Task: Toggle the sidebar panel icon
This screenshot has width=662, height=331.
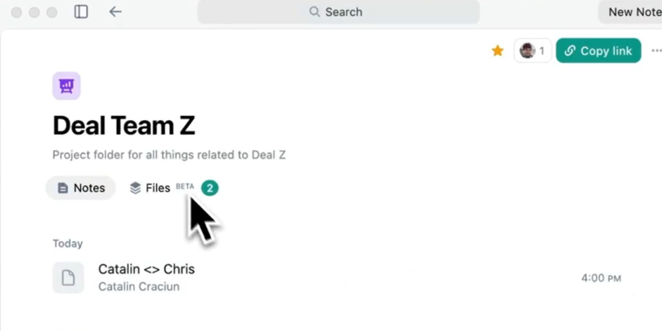Action: pos(81,12)
